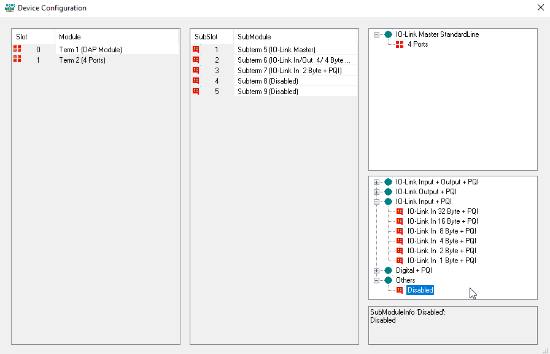Screen dimensions: 550x354
Task: Expand the Digital + PQI node
Action: tap(376, 270)
